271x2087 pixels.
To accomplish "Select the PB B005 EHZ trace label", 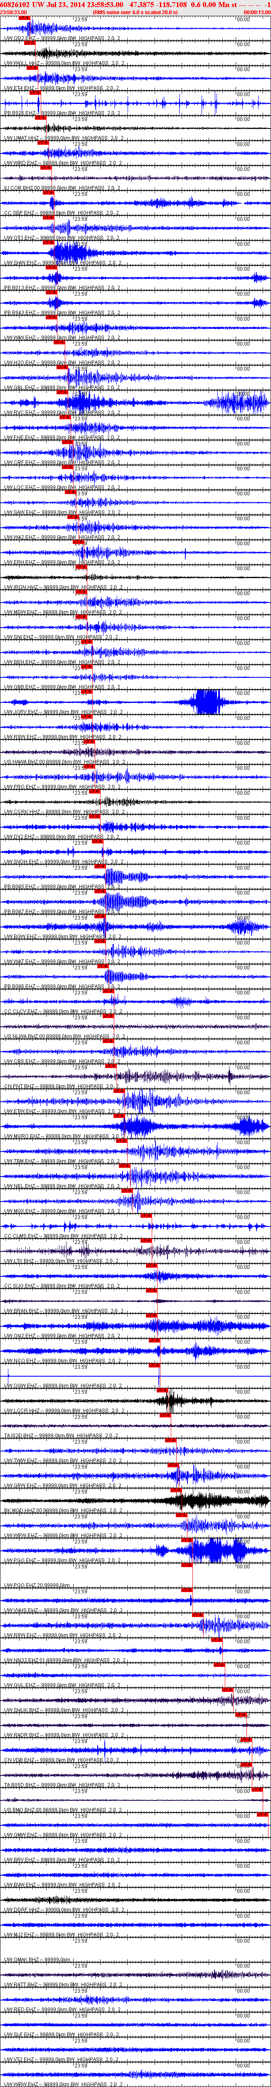I will coord(62,887).
